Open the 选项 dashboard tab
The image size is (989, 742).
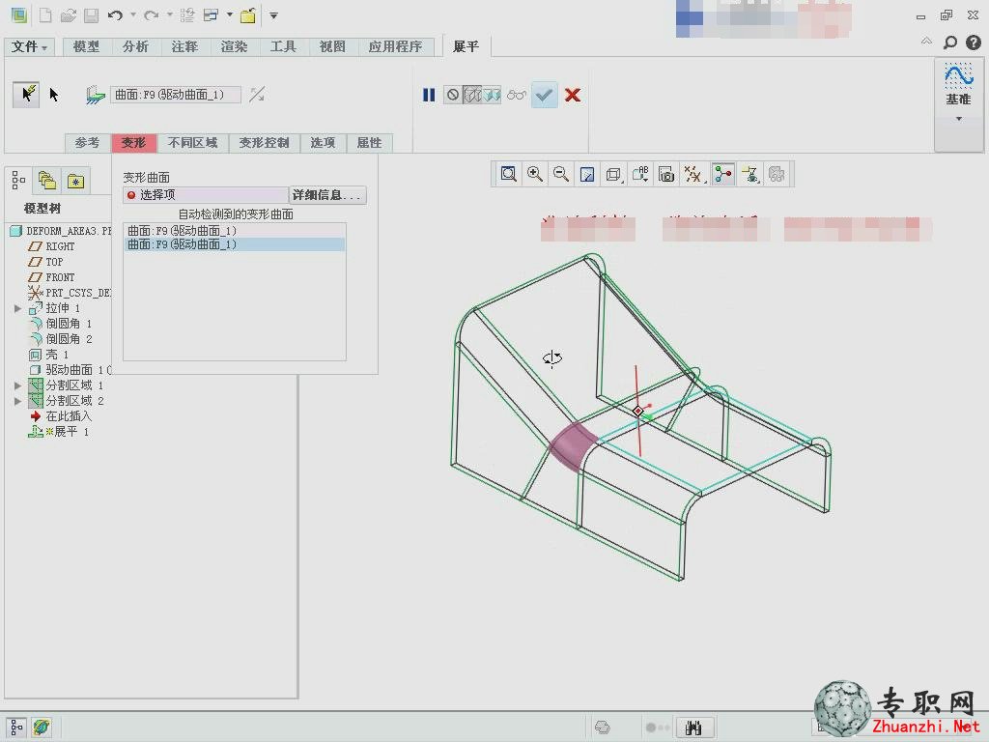pos(323,143)
